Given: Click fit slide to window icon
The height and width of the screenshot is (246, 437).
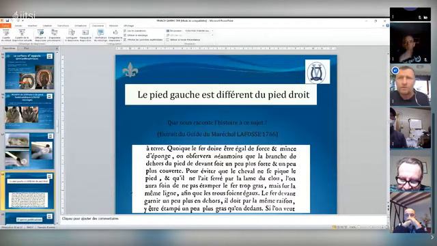Looking at the screenshot, I should [386, 228].
